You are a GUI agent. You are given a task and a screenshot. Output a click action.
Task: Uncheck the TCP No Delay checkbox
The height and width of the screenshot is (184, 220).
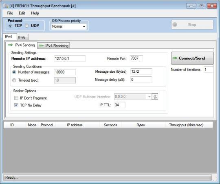16,105
